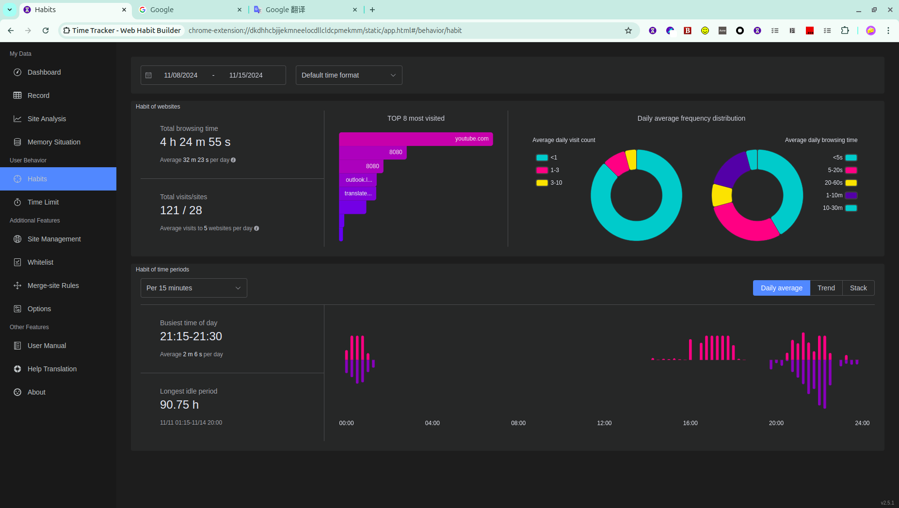Switch to the Google browser tab
Image resolution: width=899 pixels, height=508 pixels.
pos(190,10)
